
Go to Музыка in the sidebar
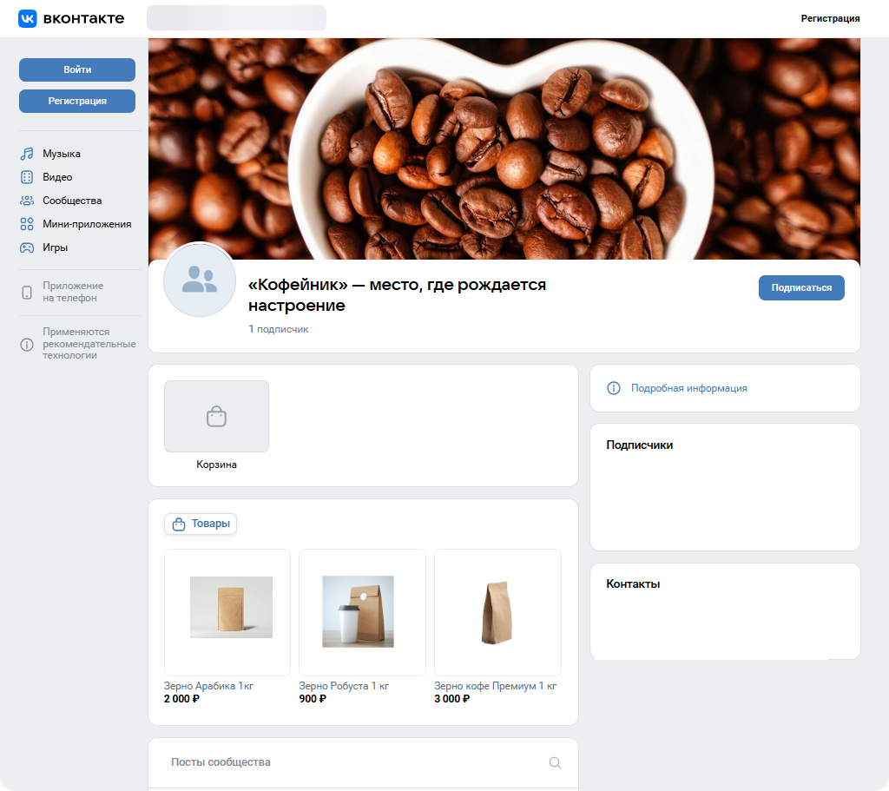(x=62, y=154)
